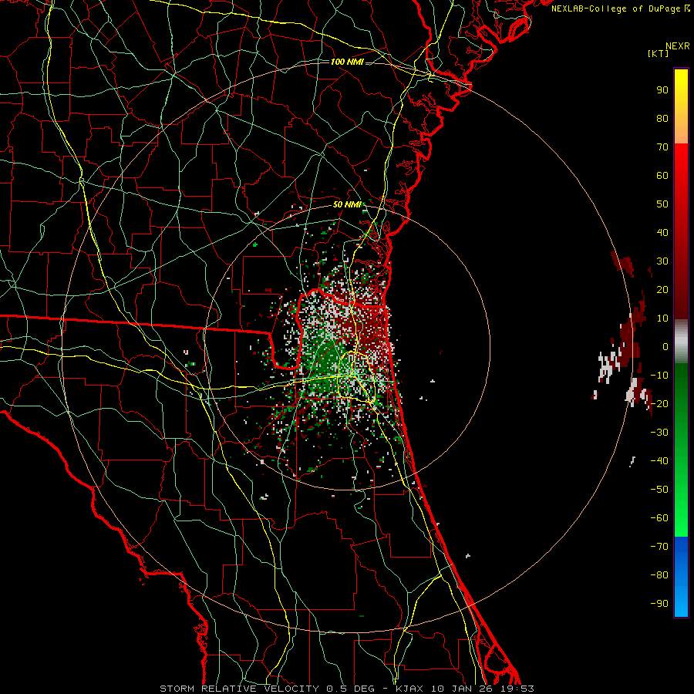Click the positive 70 value on velocity scale
This screenshot has width=694, height=694.
pos(662,147)
